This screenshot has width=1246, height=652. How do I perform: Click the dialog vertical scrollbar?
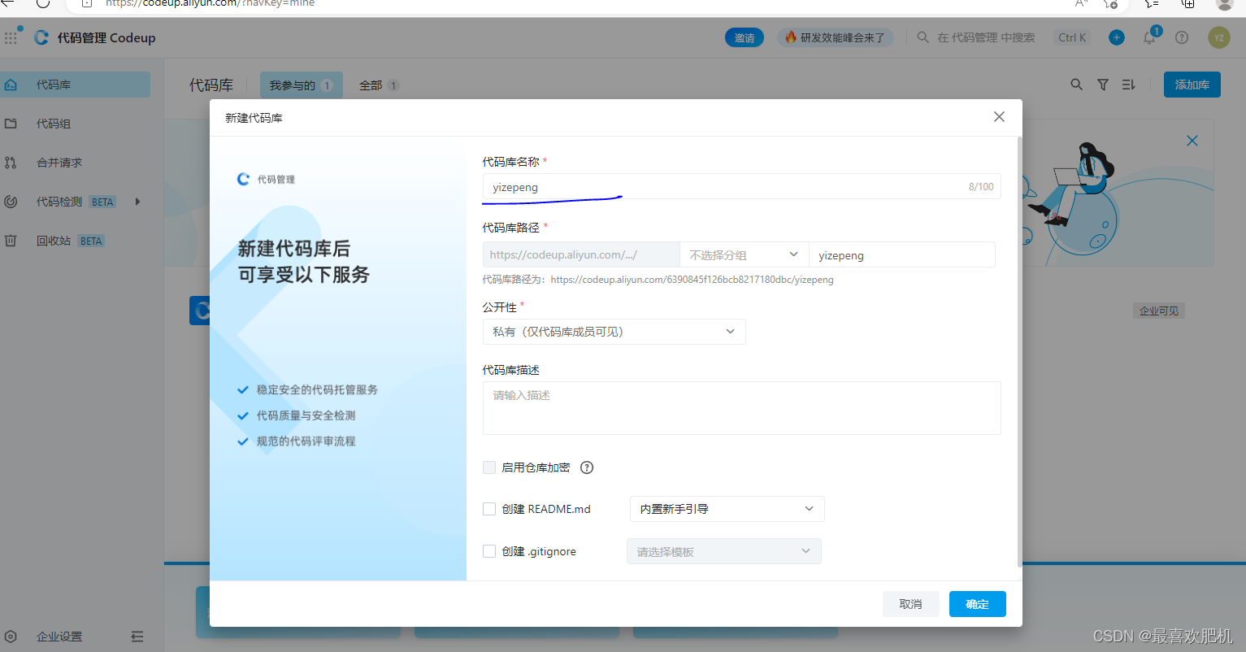pyautogui.click(x=1019, y=352)
